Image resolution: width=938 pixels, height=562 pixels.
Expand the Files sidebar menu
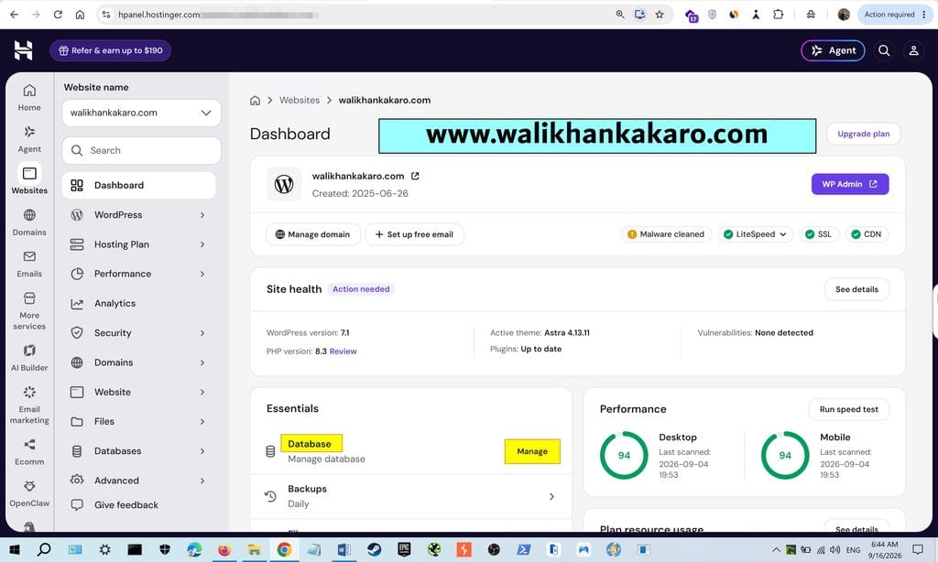202,421
